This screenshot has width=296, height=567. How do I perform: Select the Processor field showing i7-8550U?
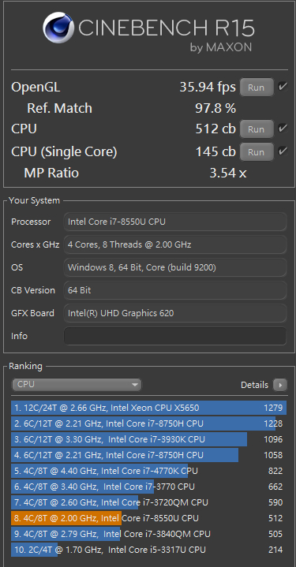tap(175, 222)
